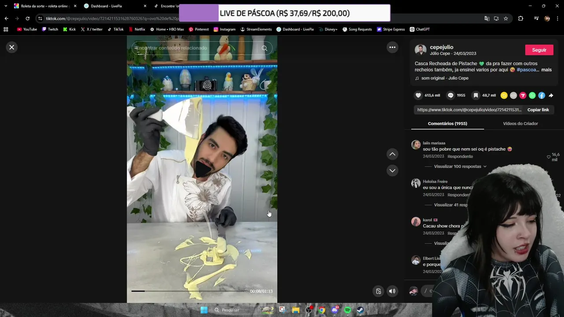Go back with the browser back arrow
The width and height of the screenshot is (564, 317).
[6, 18]
